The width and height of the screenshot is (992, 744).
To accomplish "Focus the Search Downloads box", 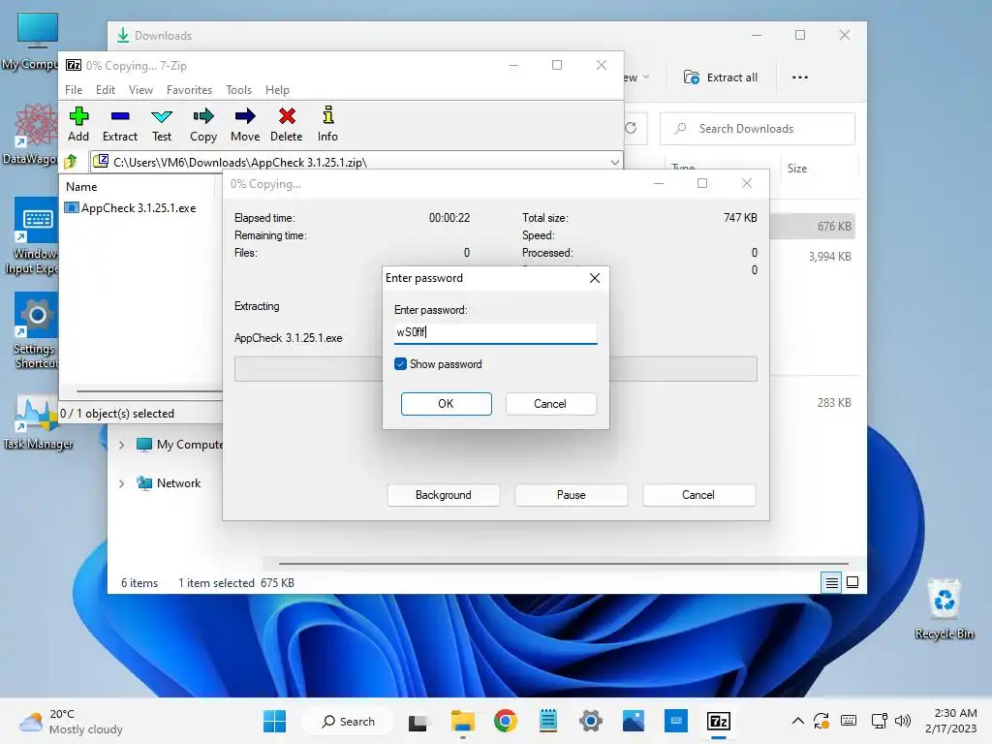I will pos(758,129).
